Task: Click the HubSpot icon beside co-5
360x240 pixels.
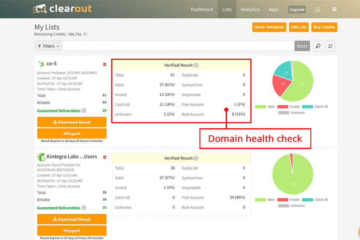Action: pos(41,64)
